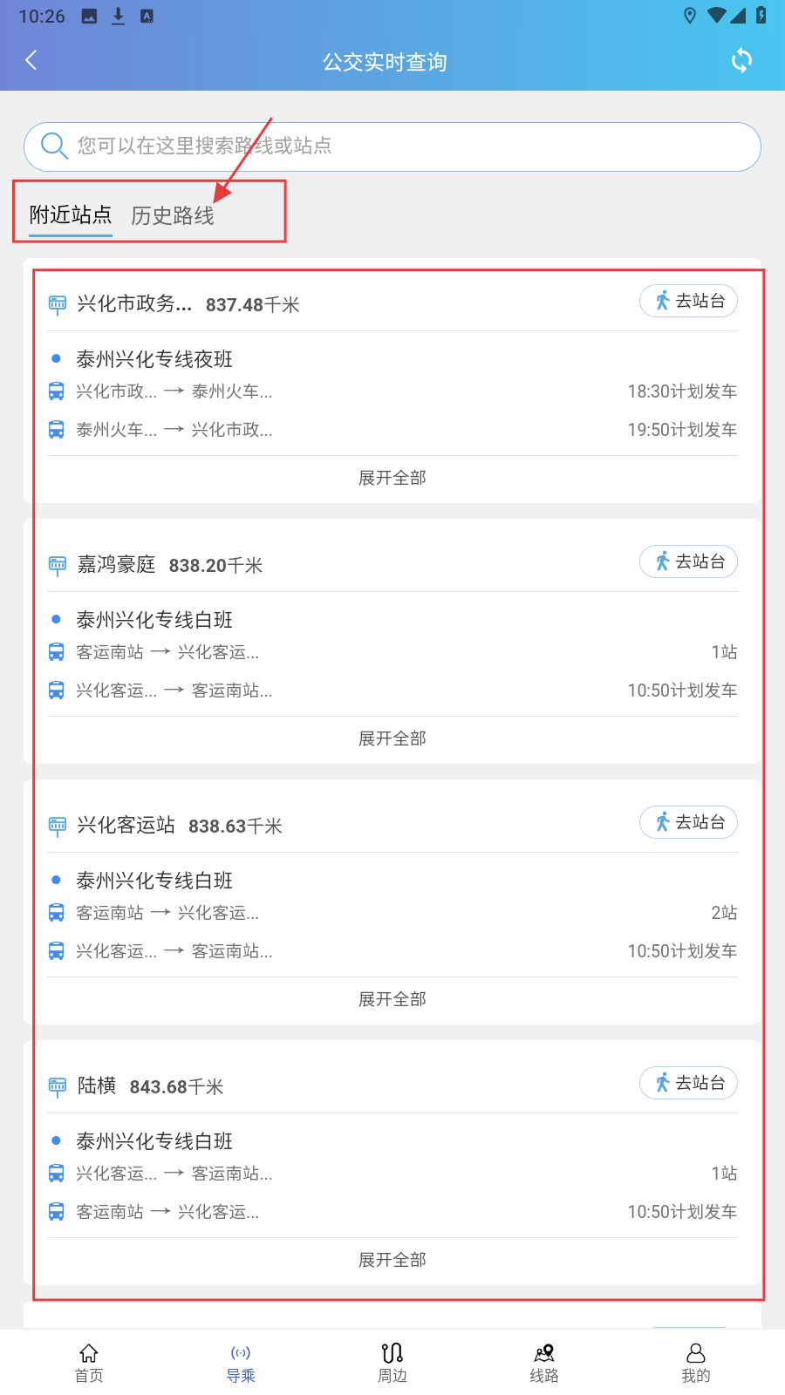Tap 去站台 for 陆横 stop

(x=689, y=1083)
